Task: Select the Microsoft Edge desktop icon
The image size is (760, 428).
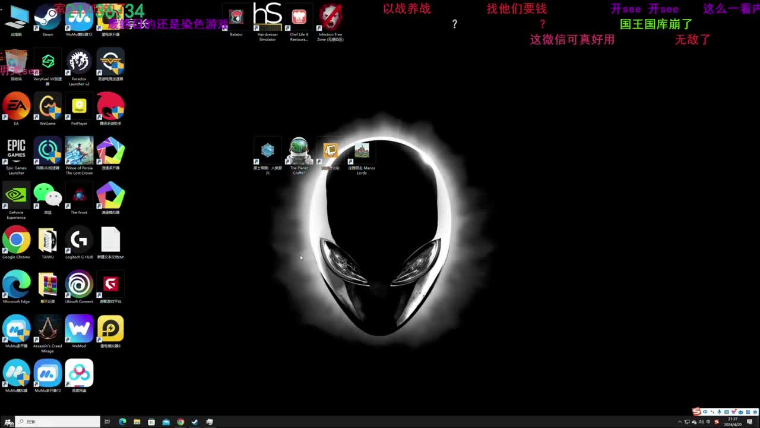Action: [16, 288]
